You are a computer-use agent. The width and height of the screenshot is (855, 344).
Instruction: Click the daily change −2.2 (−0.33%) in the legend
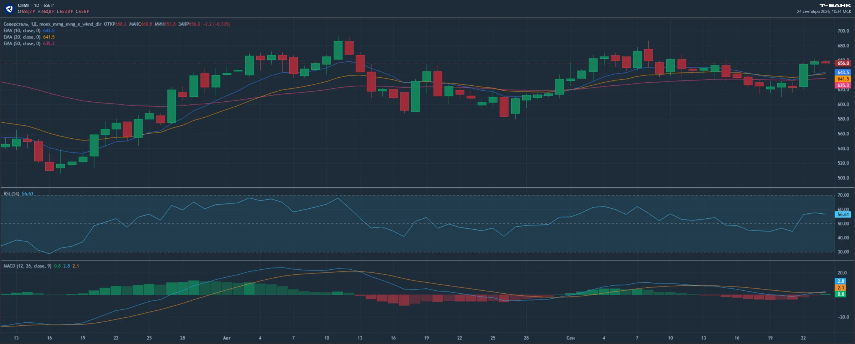point(217,24)
